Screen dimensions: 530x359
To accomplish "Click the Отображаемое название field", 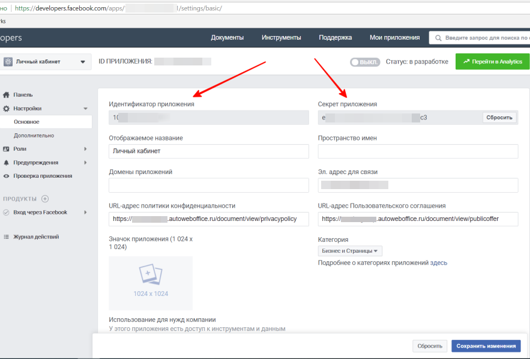I will 208,151.
